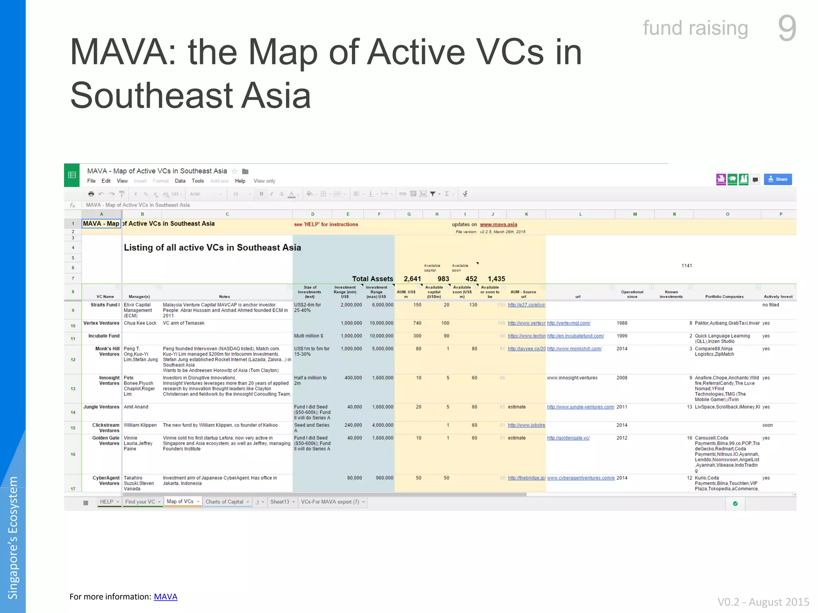
Task: Open the Borders grid icon
Action: click(x=324, y=194)
